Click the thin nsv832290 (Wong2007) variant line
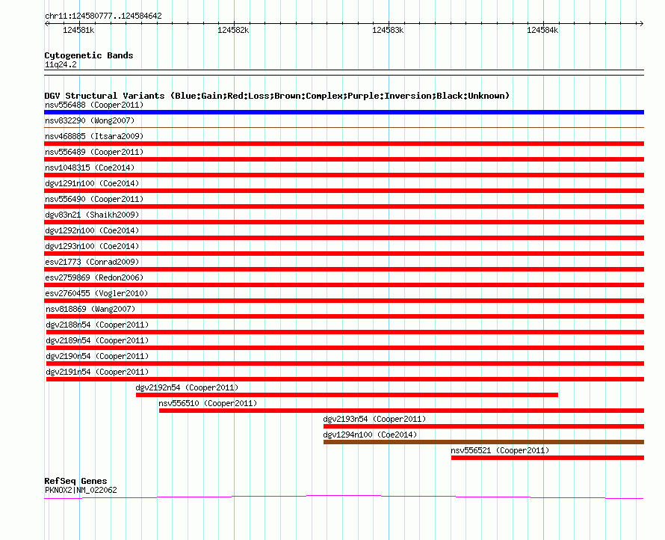The height and width of the screenshot is (540, 665). pyautogui.click(x=344, y=128)
